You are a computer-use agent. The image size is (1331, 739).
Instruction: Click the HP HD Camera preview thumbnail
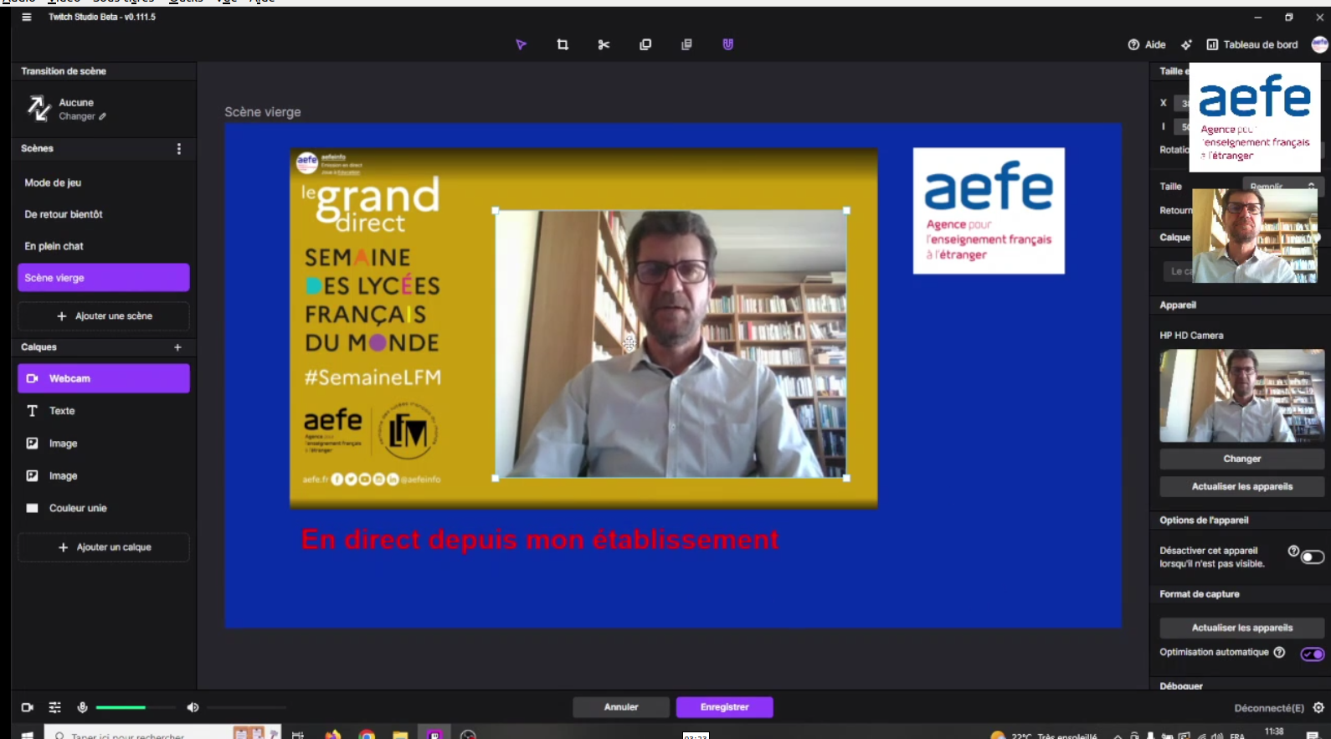click(1241, 395)
